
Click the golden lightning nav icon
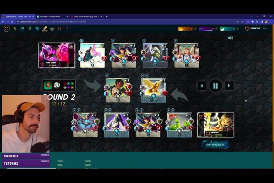[15, 28]
